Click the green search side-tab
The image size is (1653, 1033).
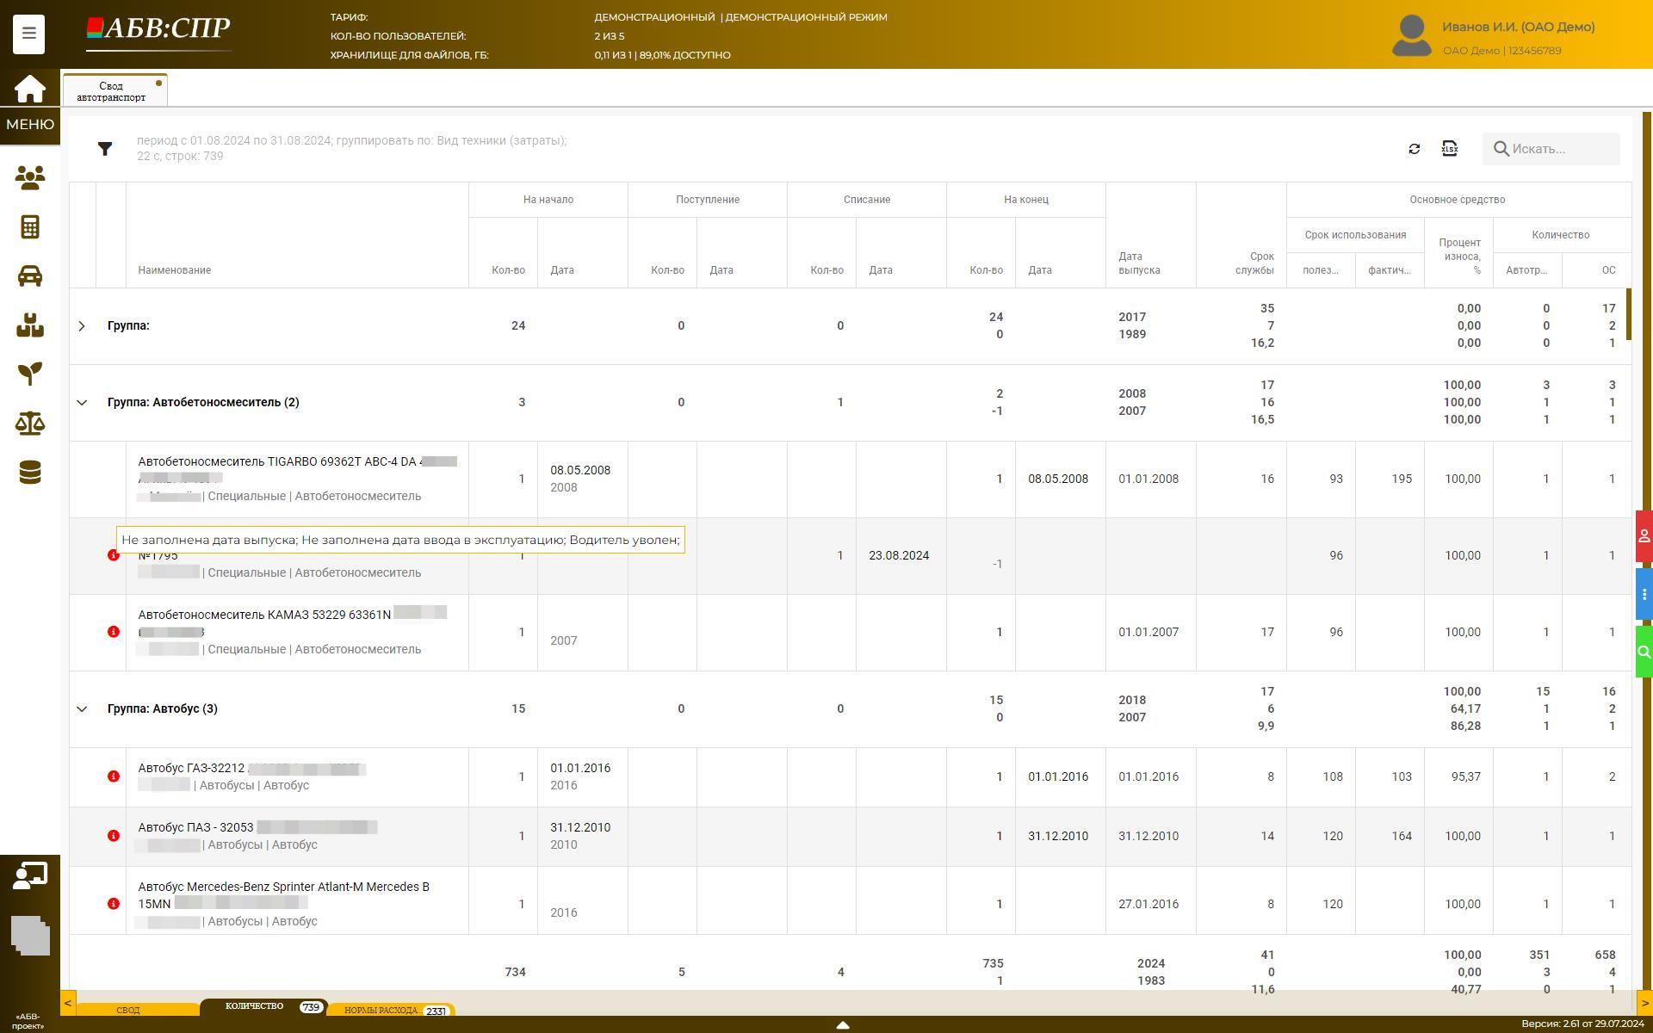click(1644, 652)
